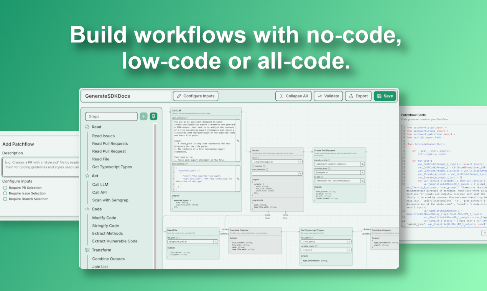This screenshot has height=291, width=487.
Task: Toggle the reverse checkbox in Iterate node
Action: click(253, 166)
